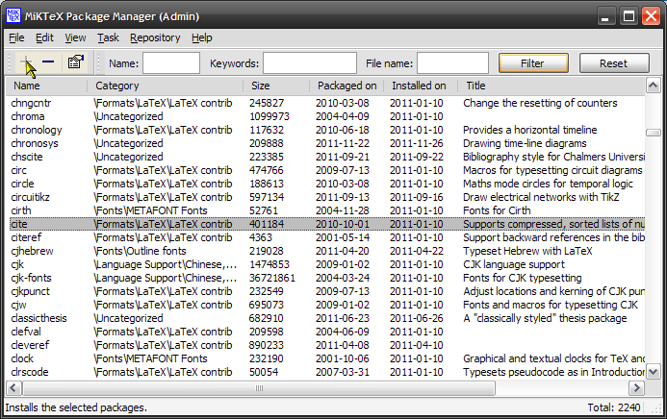The height and width of the screenshot is (419, 667).
Task: Click the title 'Fonts for Cirth'
Action: point(497,210)
